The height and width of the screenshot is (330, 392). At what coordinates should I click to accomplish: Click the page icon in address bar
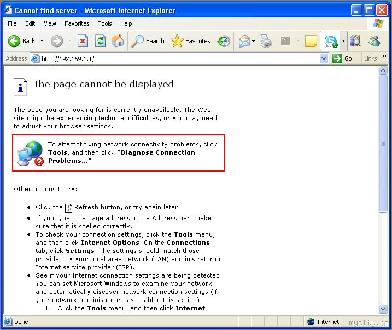tap(35, 58)
